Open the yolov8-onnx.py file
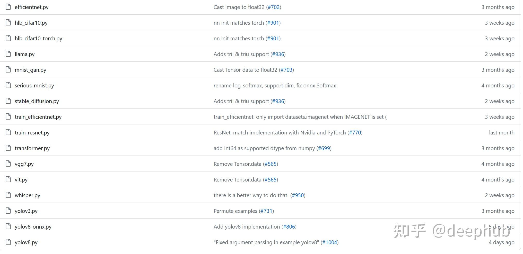 (33, 227)
